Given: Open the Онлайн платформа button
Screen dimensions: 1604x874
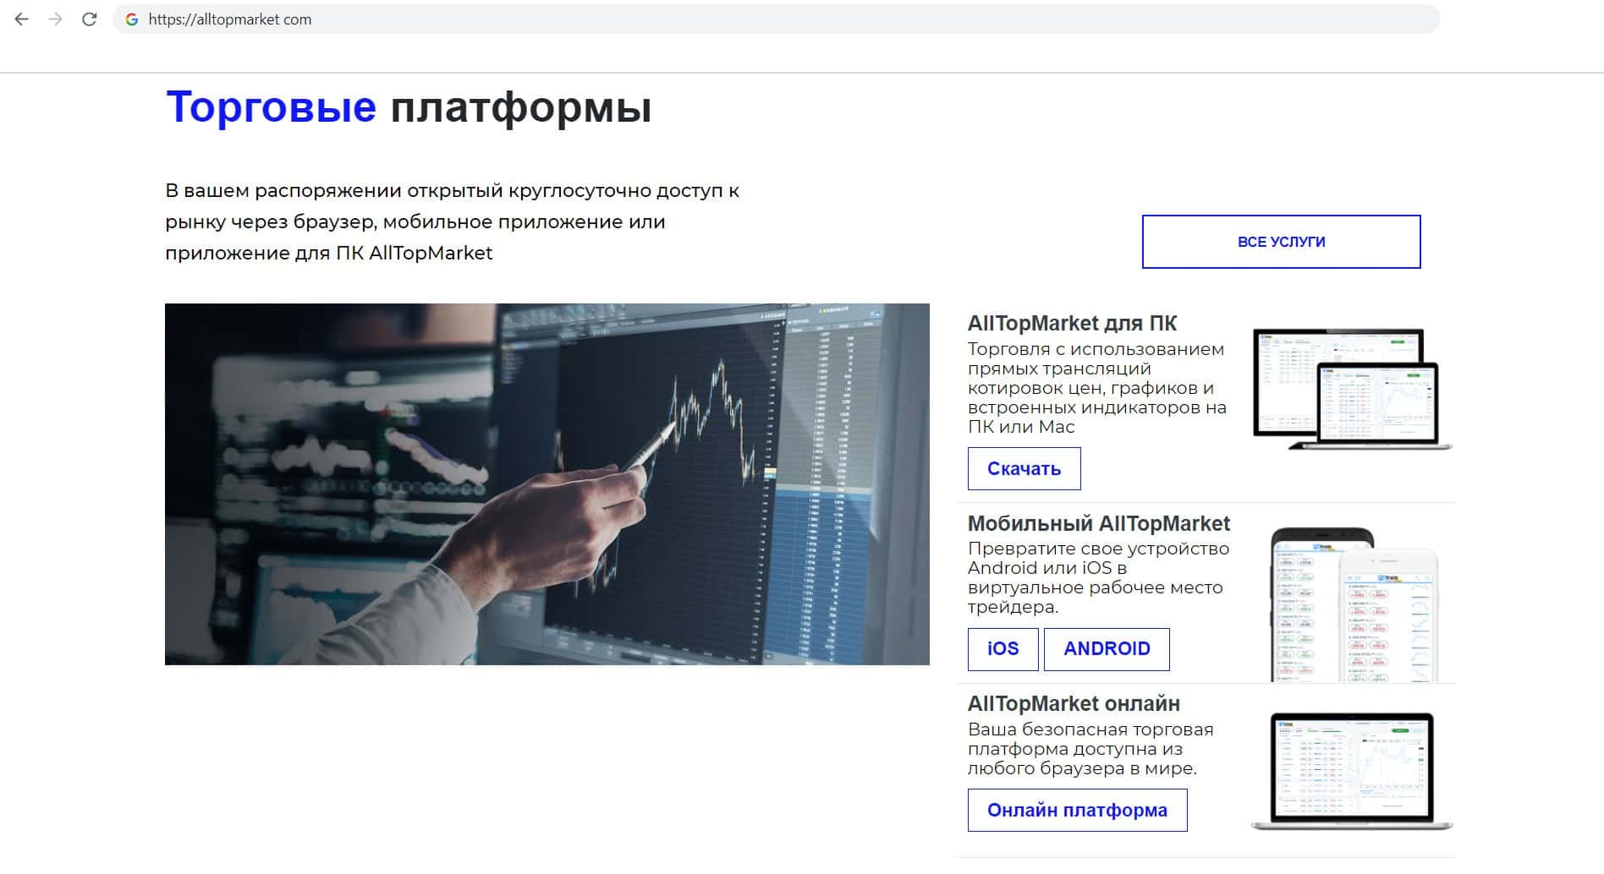Looking at the screenshot, I should [1077, 810].
